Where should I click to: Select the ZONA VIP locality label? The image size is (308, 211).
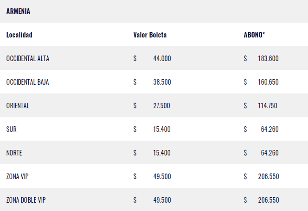tap(18, 177)
